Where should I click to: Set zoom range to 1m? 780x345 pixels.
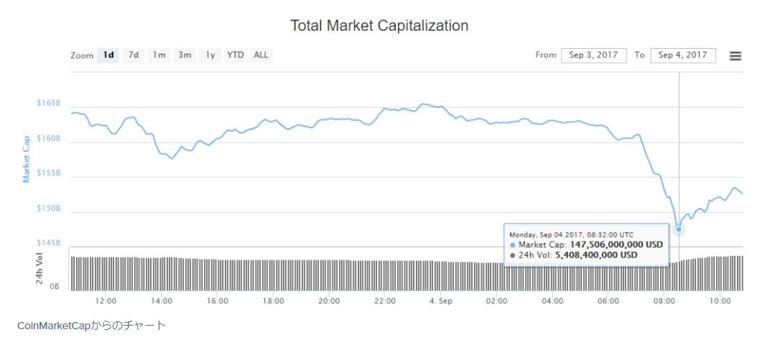[x=159, y=55]
